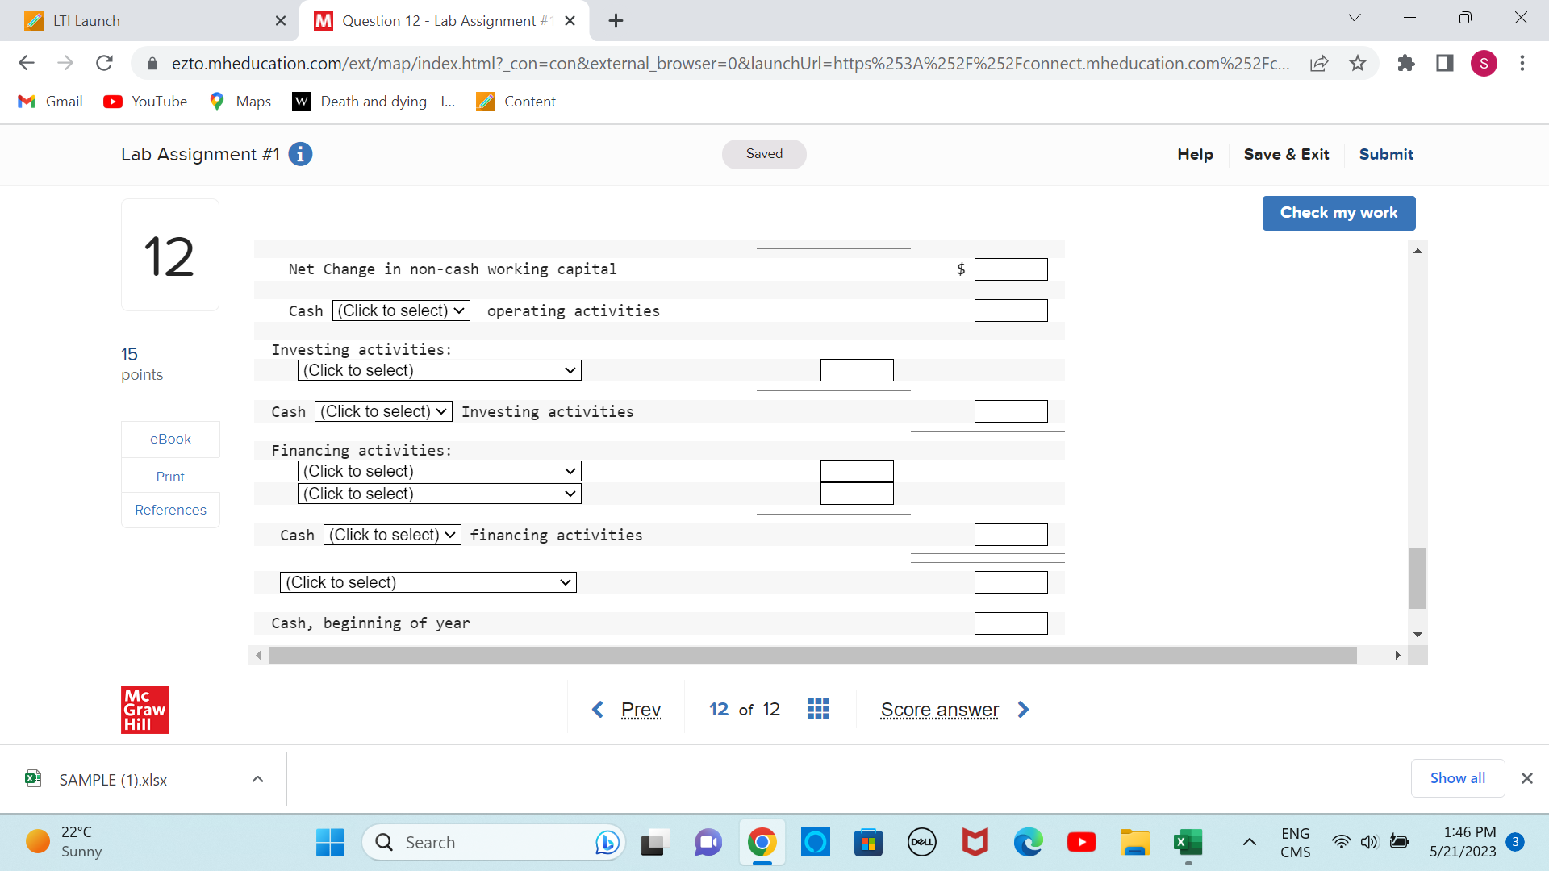
Task: Open the assignment info tooltip icon
Action: pyautogui.click(x=300, y=154)
